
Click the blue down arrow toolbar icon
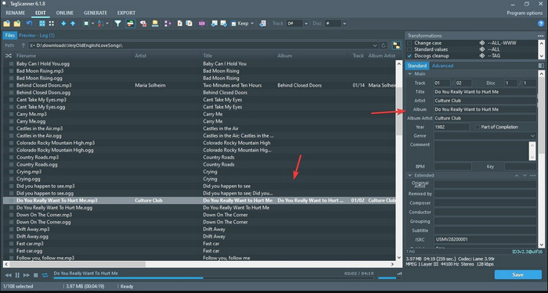tap(63, 23)
